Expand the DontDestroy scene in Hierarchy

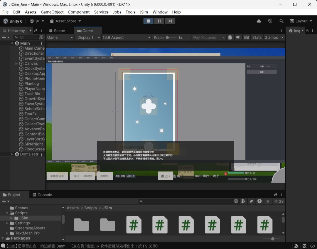(x=12, y=154)
